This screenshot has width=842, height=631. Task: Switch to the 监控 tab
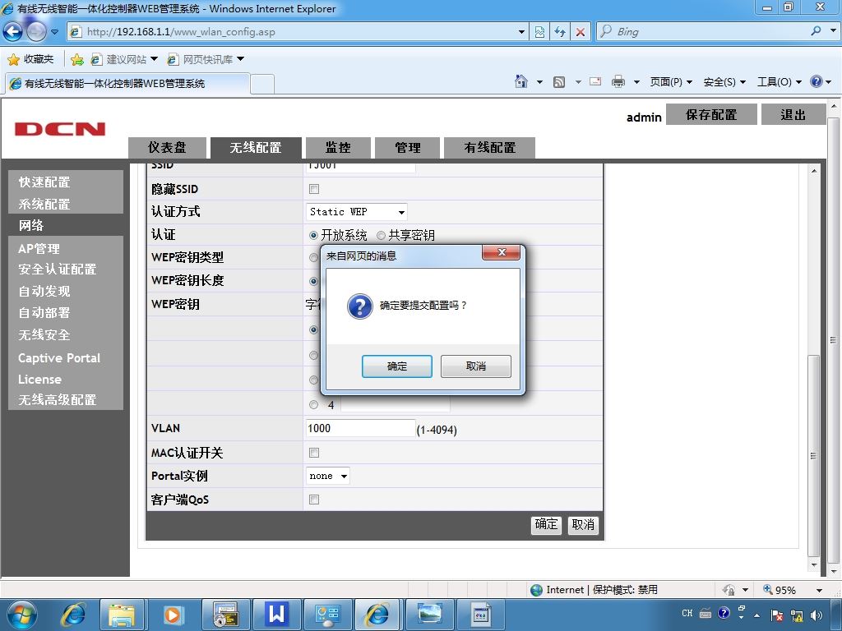(338, 148)
